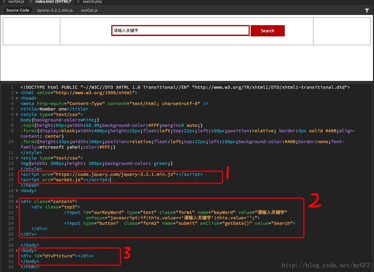
Task: Open the filter related files funnel icon
Action: coord(367,11)
